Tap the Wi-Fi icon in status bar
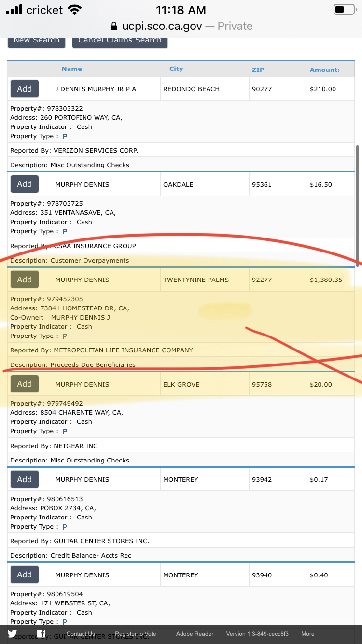Screen dimensions: 362x644 (74, 10)
